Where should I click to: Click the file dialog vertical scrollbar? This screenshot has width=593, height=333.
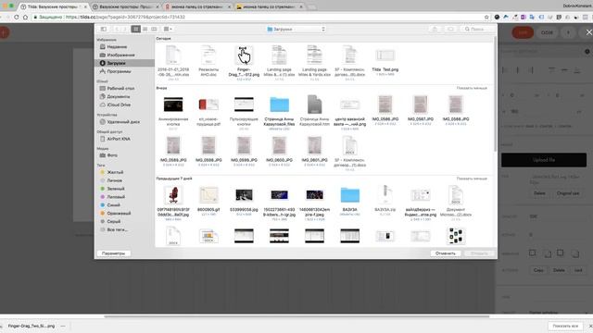pos(495,94)
